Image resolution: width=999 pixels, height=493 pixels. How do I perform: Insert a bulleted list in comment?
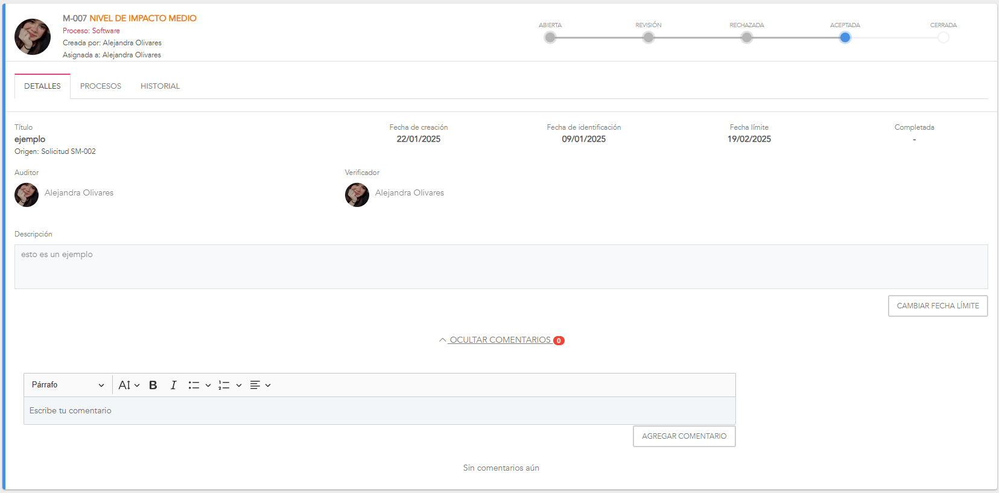194,385
